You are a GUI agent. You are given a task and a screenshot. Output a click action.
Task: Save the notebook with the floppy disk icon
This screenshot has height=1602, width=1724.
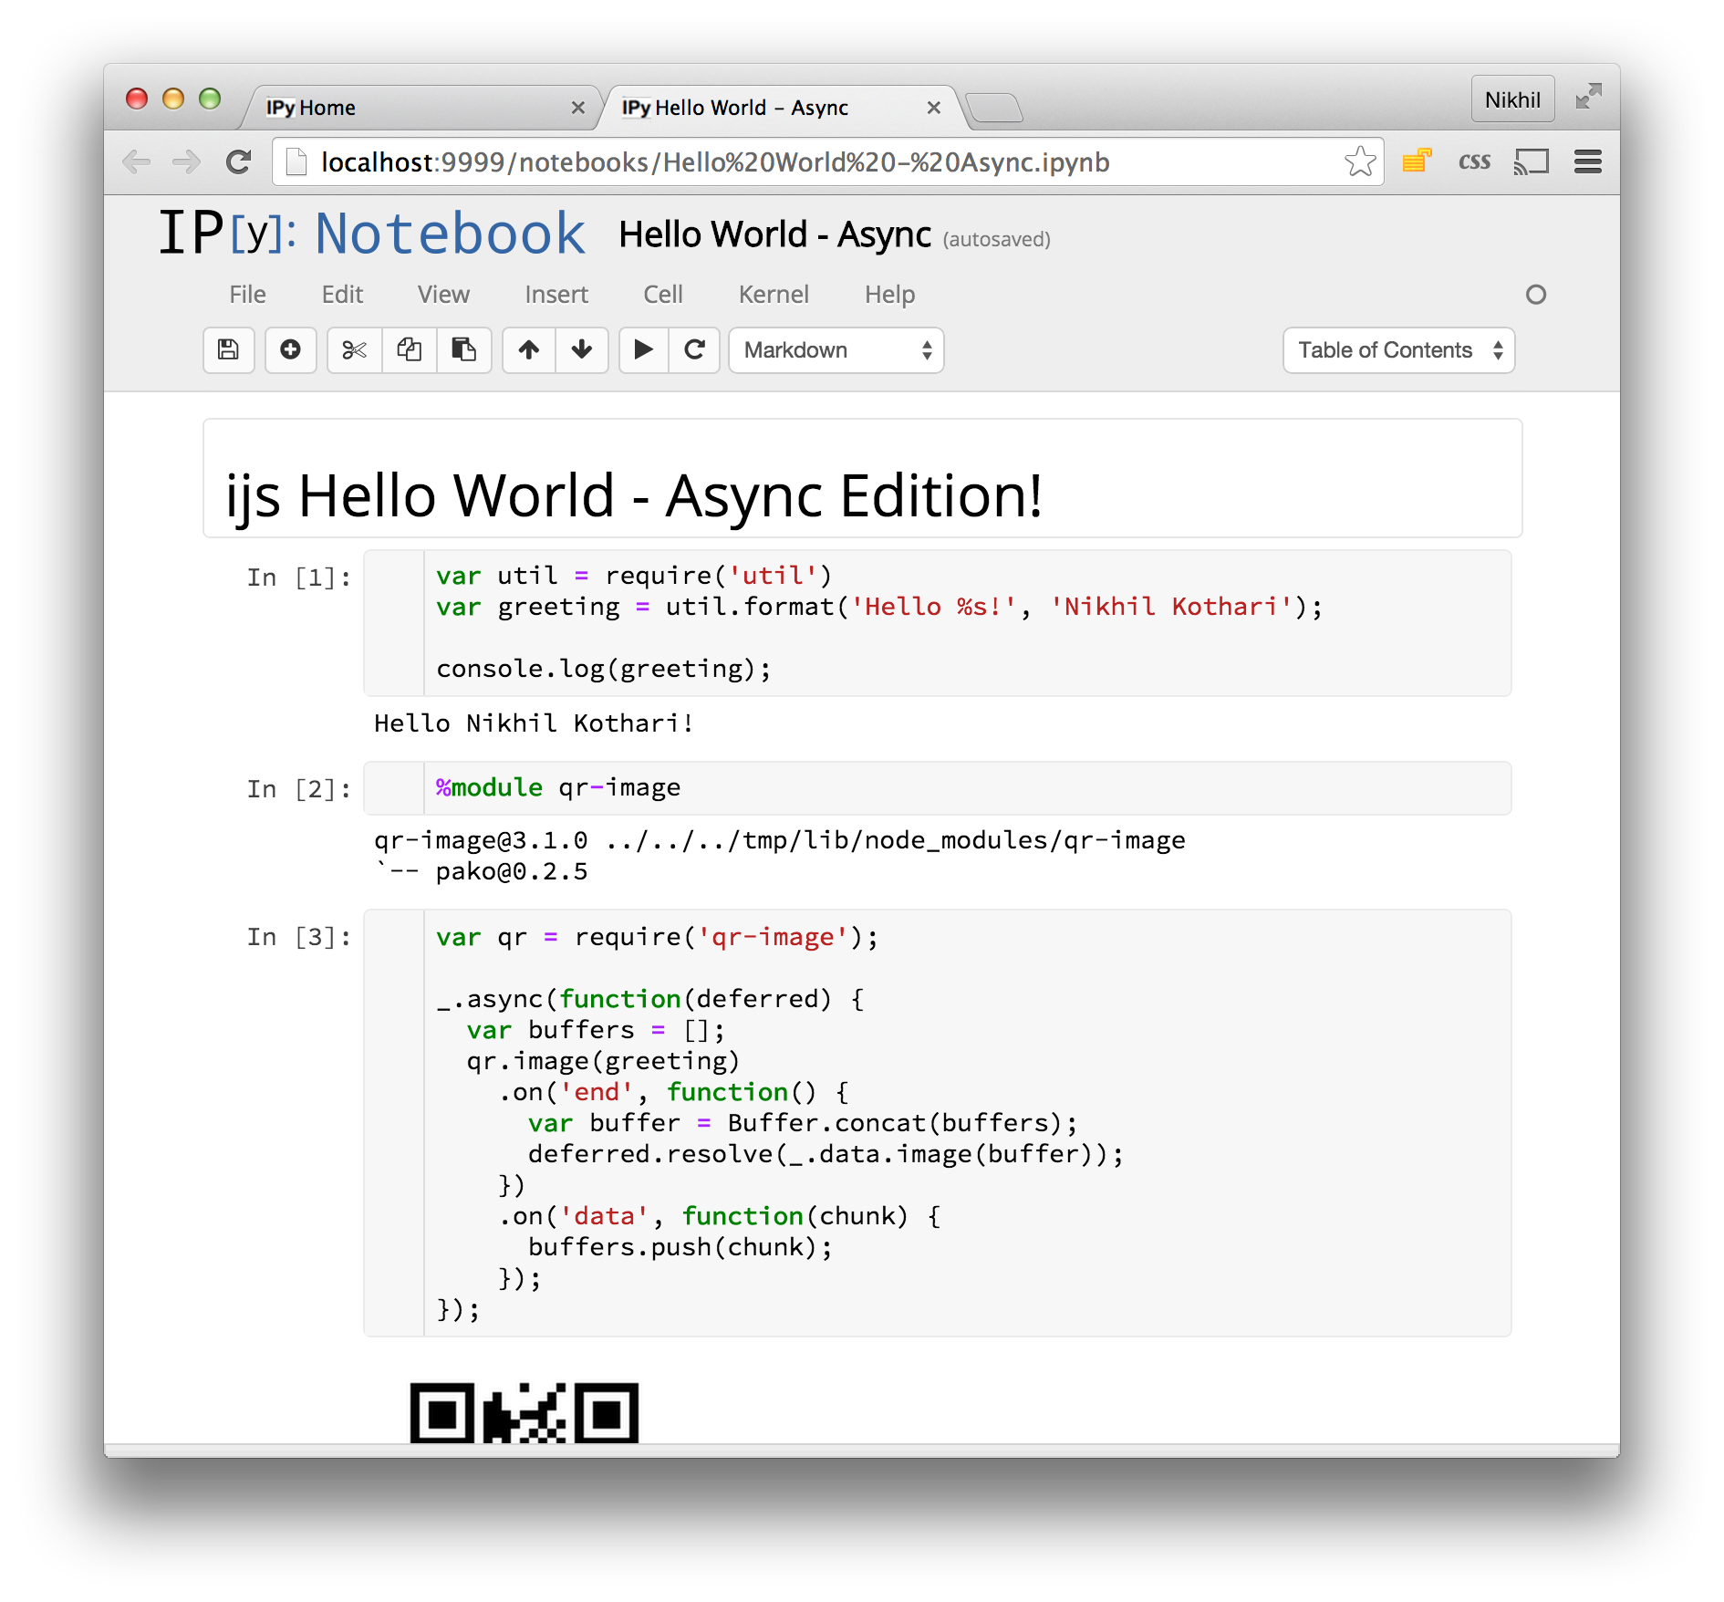click(228, 349)
